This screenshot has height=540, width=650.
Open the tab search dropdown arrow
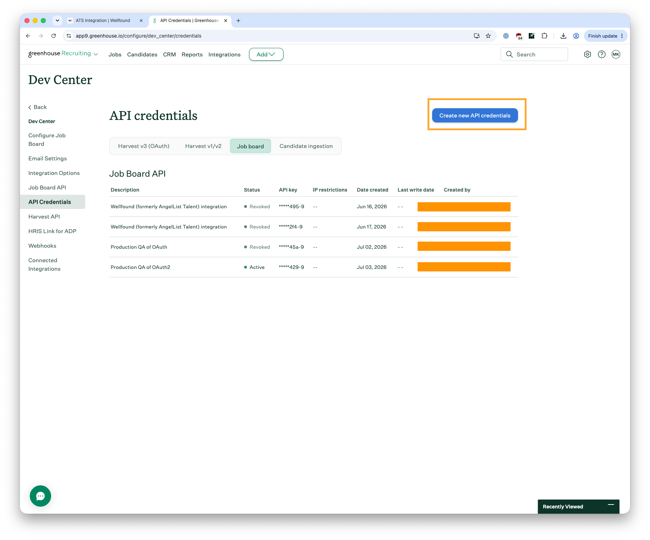click(57, 21)
